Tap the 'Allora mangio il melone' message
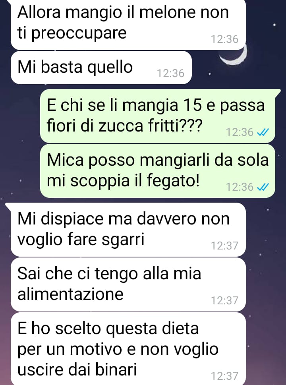Viewport: 286px width, 385px height. [x=128, y=25]
